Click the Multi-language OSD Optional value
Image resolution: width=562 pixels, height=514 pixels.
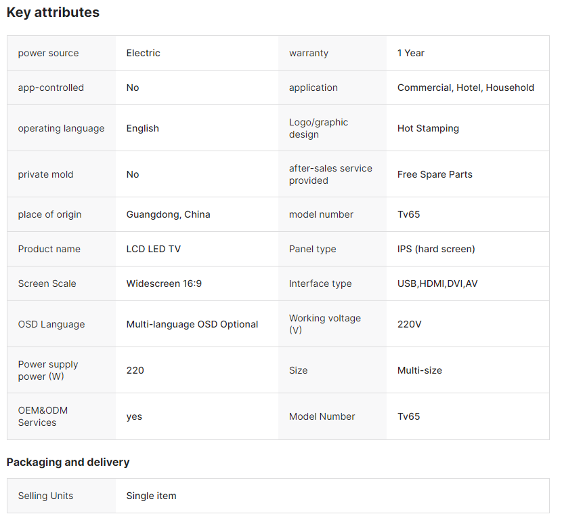pos(192,324)
